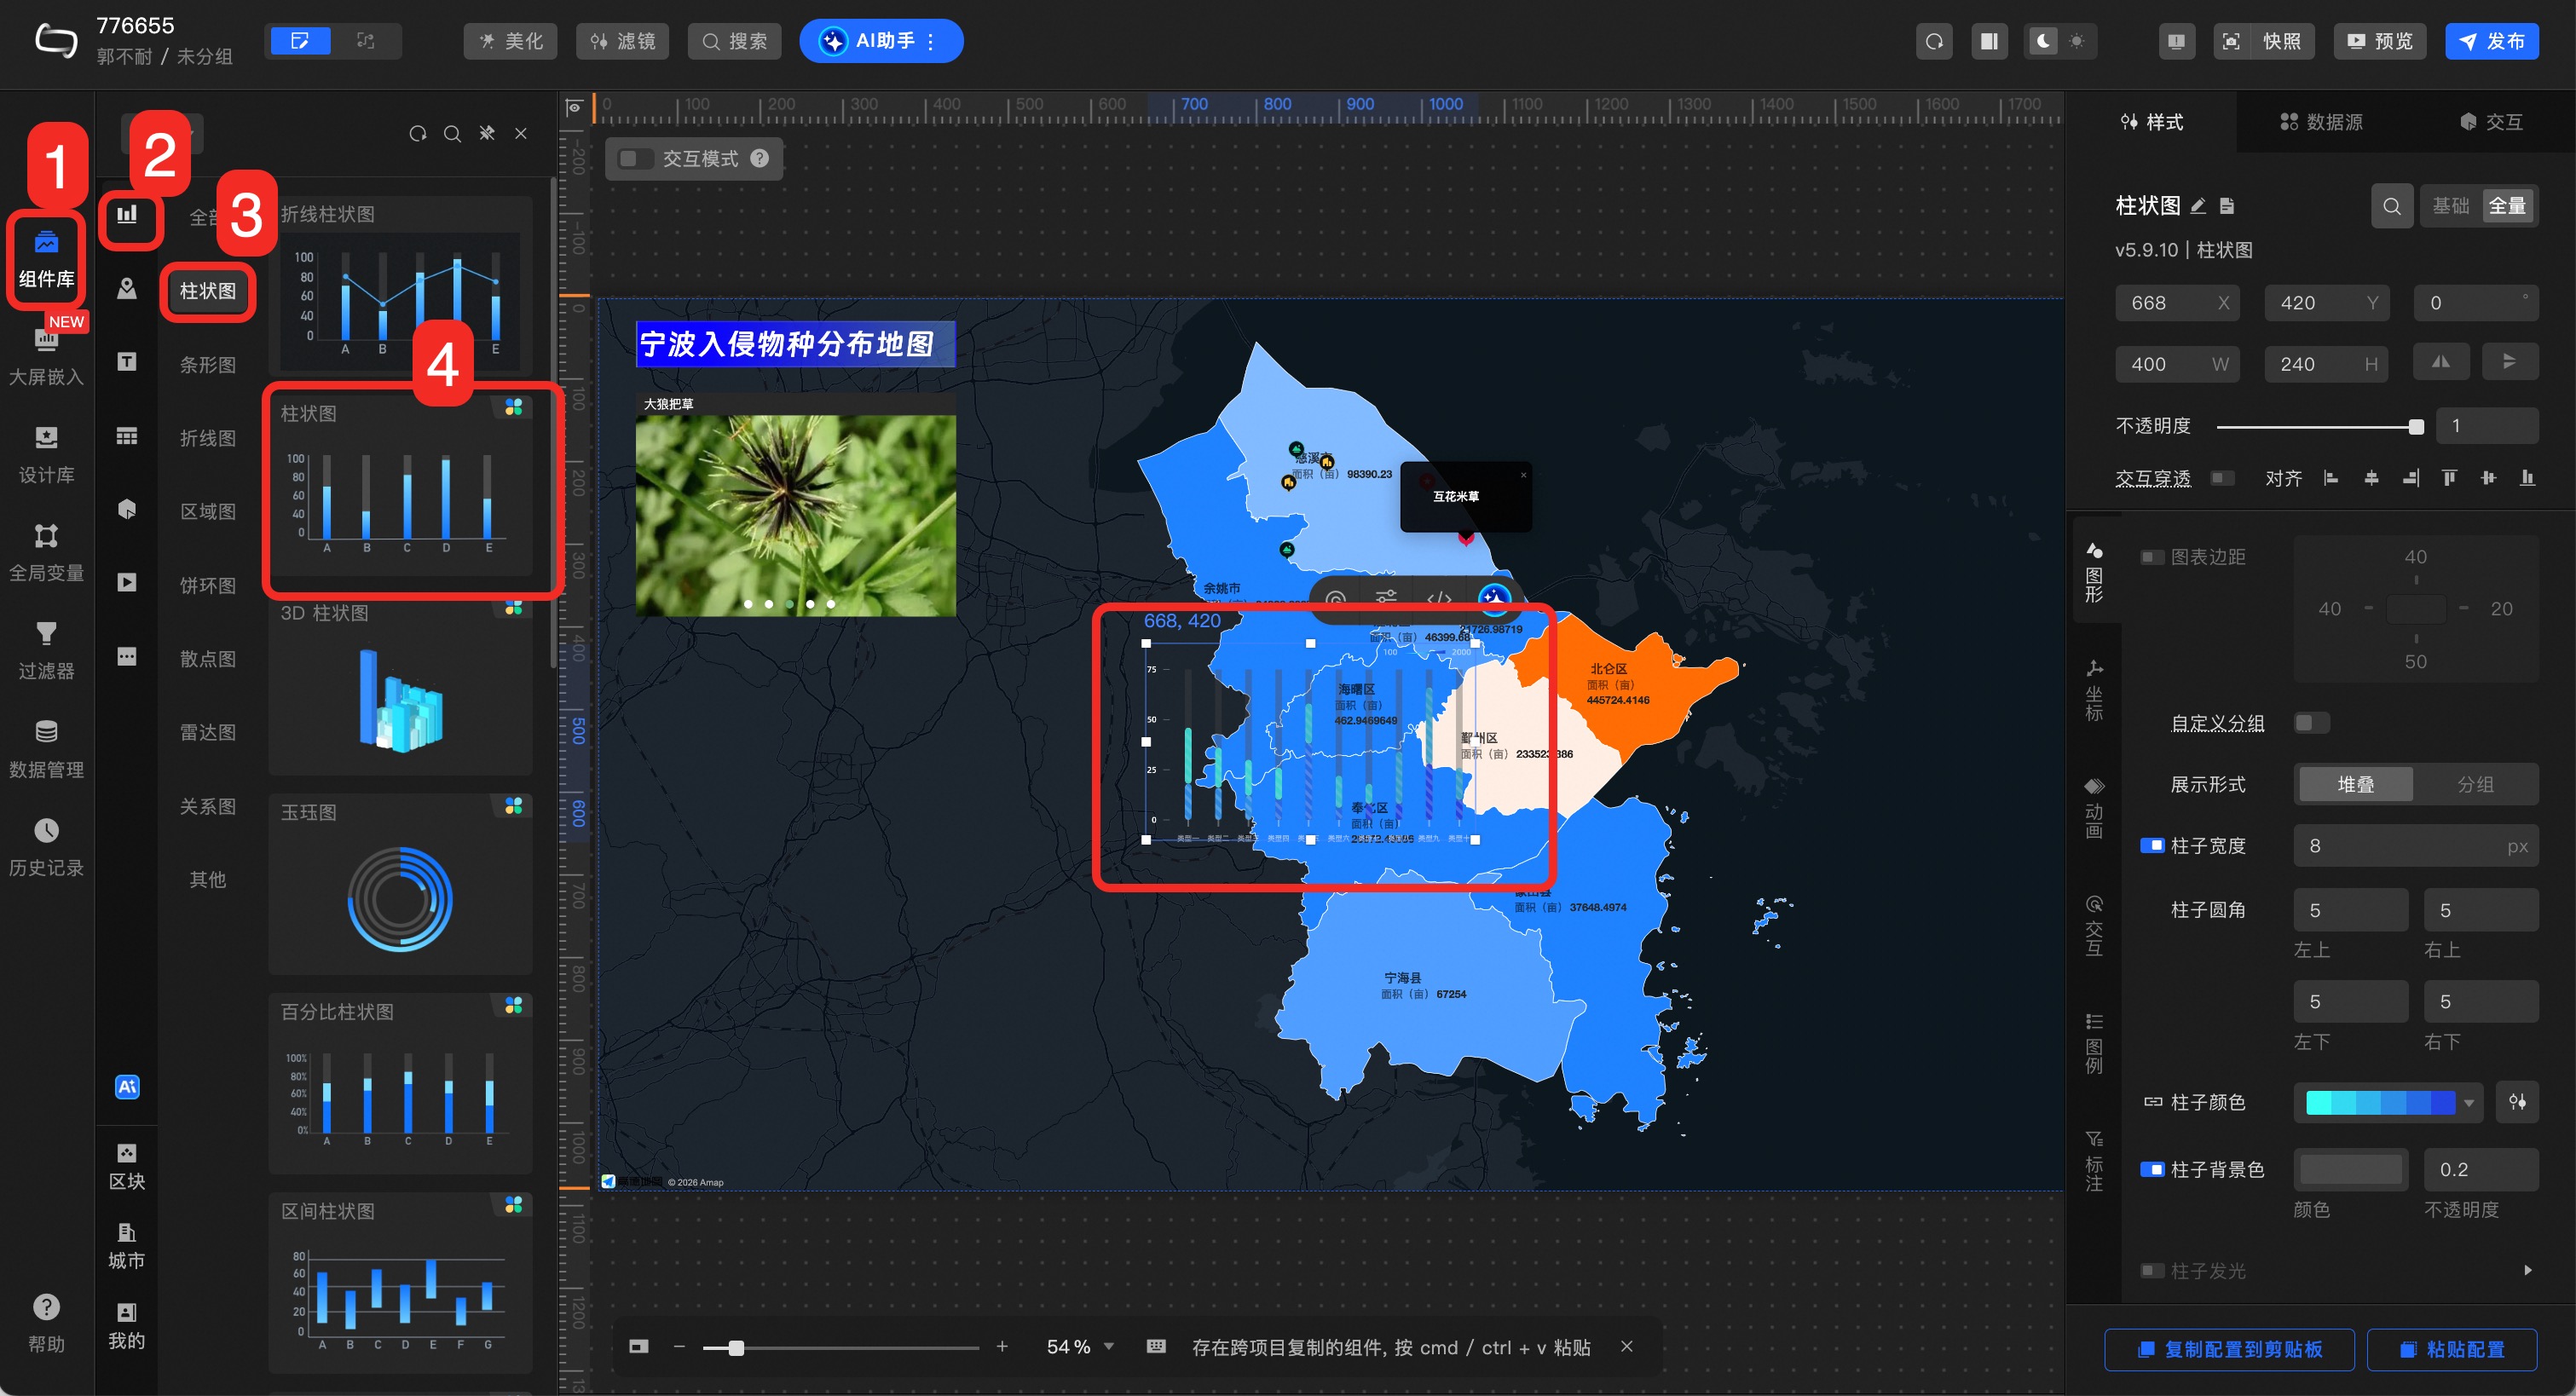Click the refresh icon in component panel
2576x1396 pixels.
[x=418, y=133]
